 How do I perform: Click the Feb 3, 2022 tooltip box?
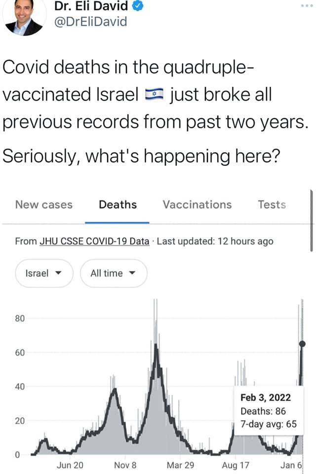click(269, 410)
